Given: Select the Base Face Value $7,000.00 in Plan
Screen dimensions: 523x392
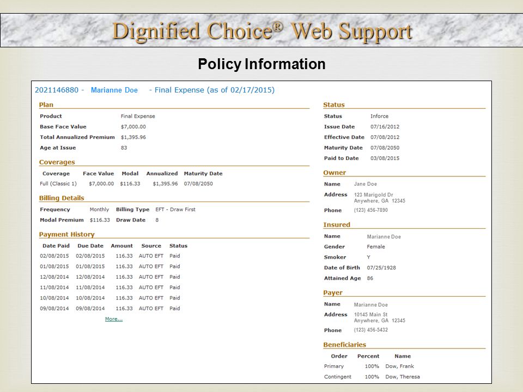Looking at the screenshot, I should tap(133, 127).
